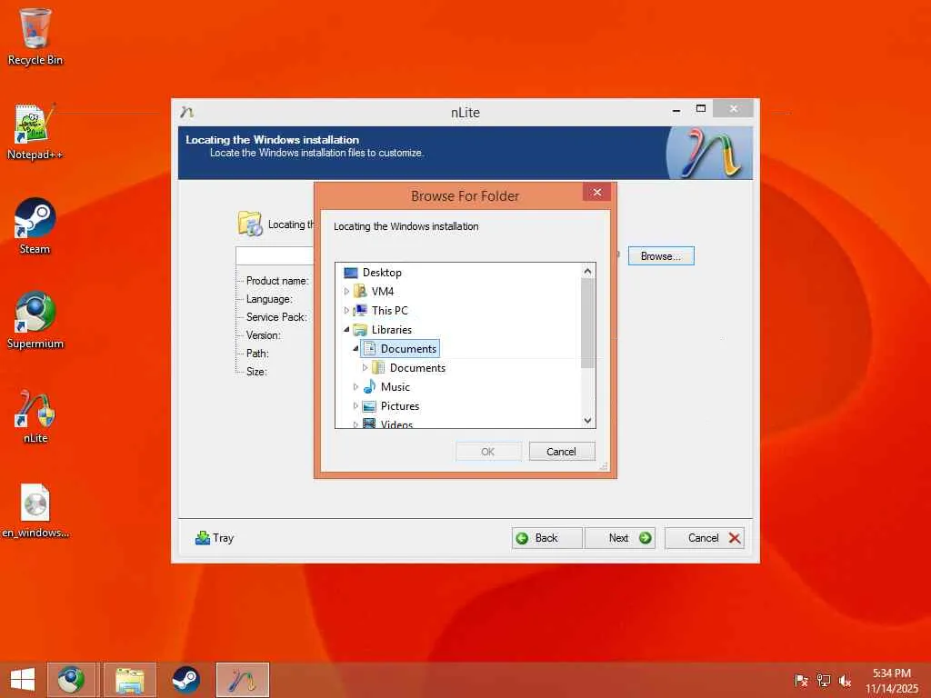931x698 pixels.
Task: Click Next in the nLite wizard
Action: coord(620,538)
